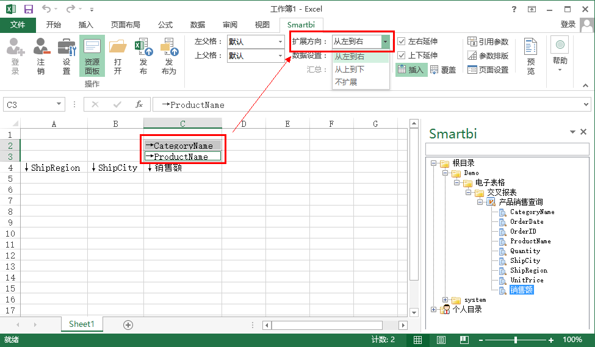This screenshot has height=347, width=595.
Task: Toggle the resource panel (资源面板) button
Action: click(92, 55)
